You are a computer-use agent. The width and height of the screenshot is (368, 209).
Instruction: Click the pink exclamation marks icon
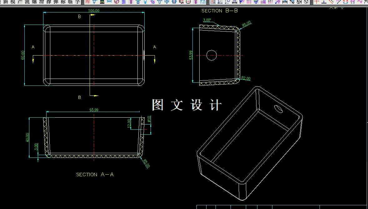coord(249,2)
